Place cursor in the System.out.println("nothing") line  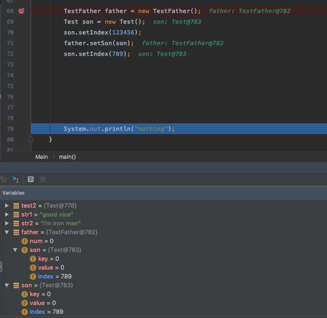(x=119, y=129)
